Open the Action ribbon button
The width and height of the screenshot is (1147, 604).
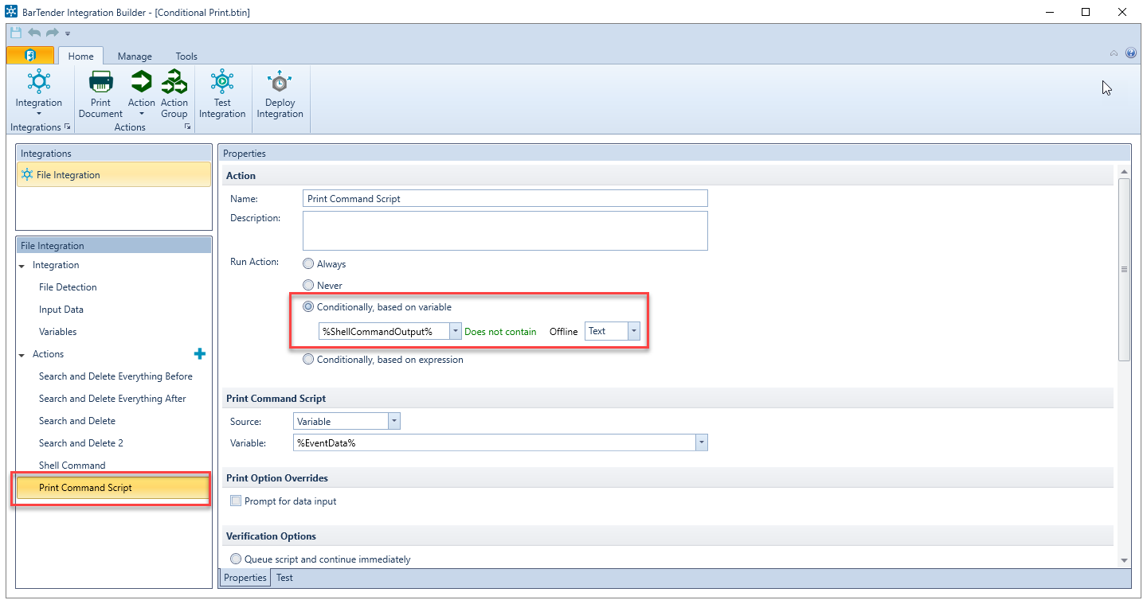pos(141,94)
